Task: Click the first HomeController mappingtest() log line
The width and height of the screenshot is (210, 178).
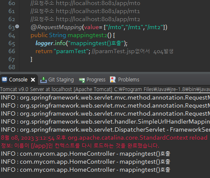Action: pyautogui.click(x=85, y=154)
